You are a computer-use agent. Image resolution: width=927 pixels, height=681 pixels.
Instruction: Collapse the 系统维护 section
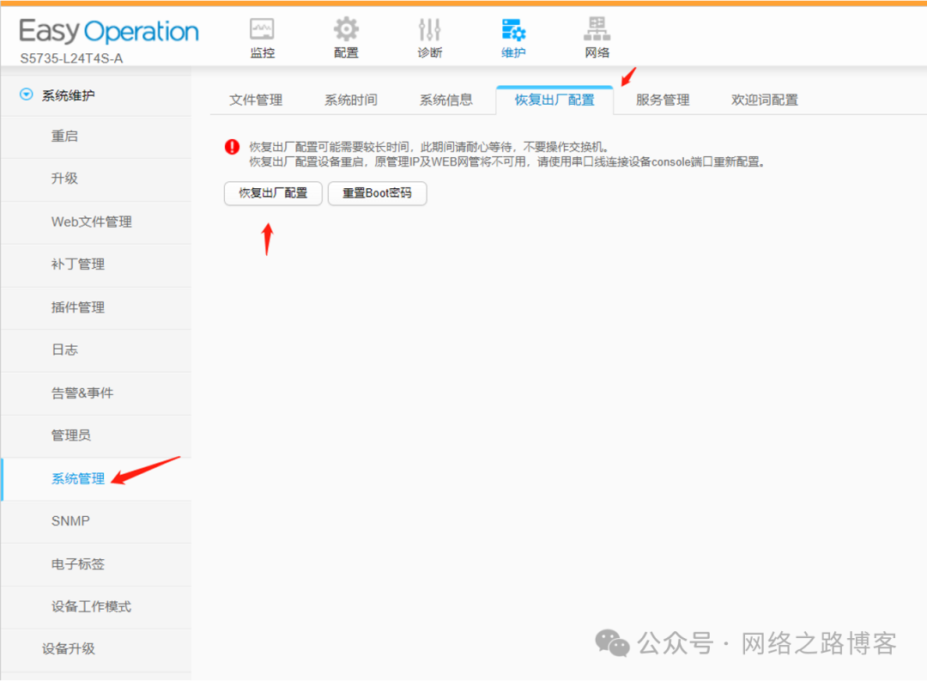25,95
